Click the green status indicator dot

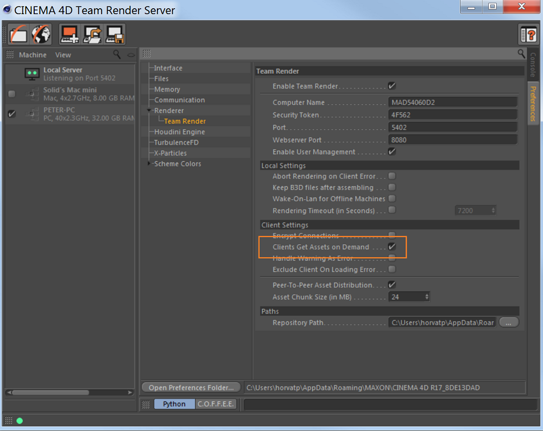(x=20, y=421)
